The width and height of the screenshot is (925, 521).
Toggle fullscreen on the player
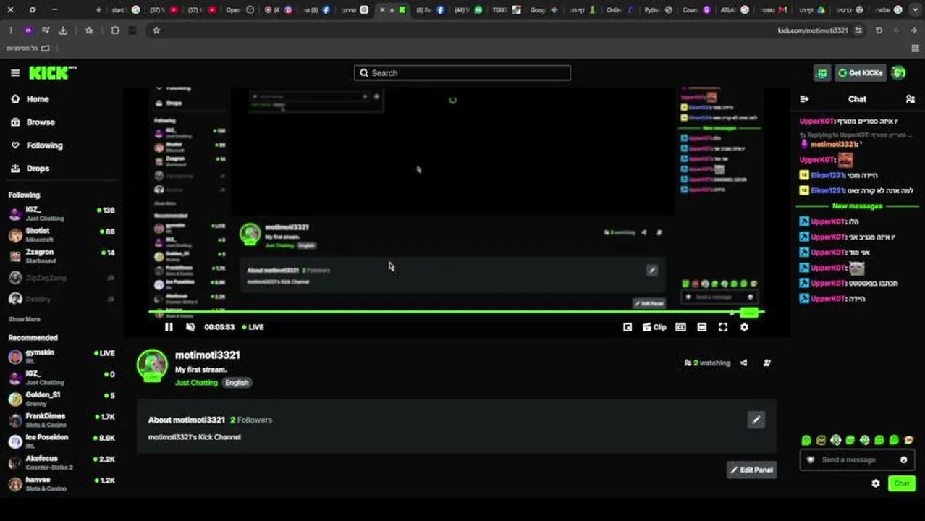tap(722, 327)
